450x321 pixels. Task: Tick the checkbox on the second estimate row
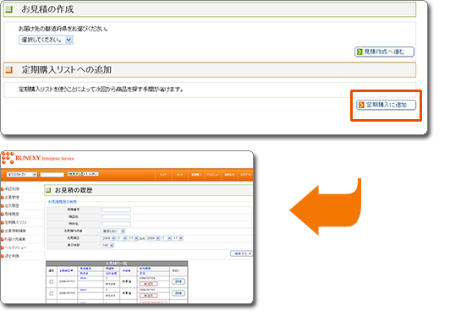pos(52,294)
